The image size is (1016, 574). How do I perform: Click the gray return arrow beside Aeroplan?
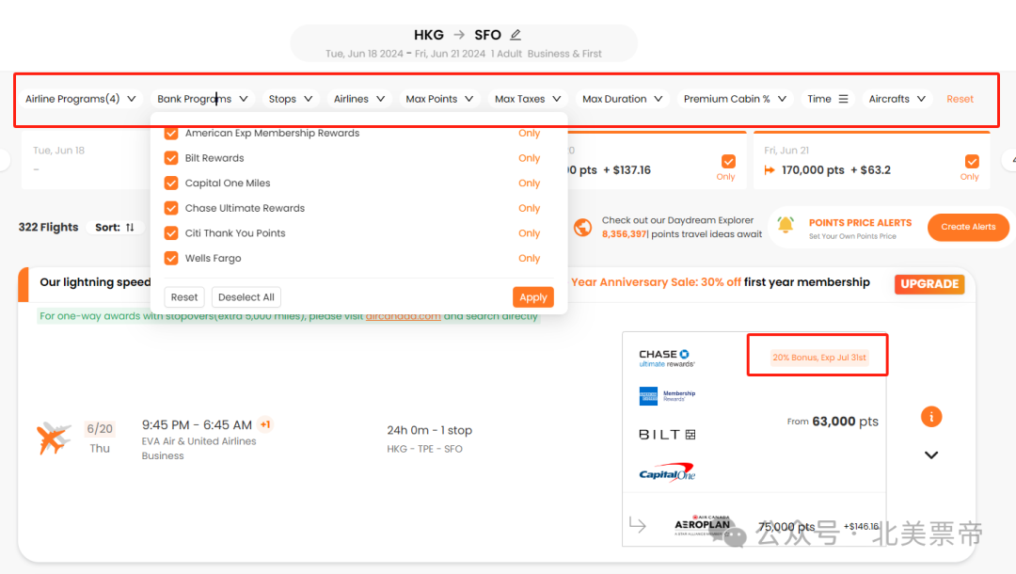pyautogui.click(x=638, y=525)
